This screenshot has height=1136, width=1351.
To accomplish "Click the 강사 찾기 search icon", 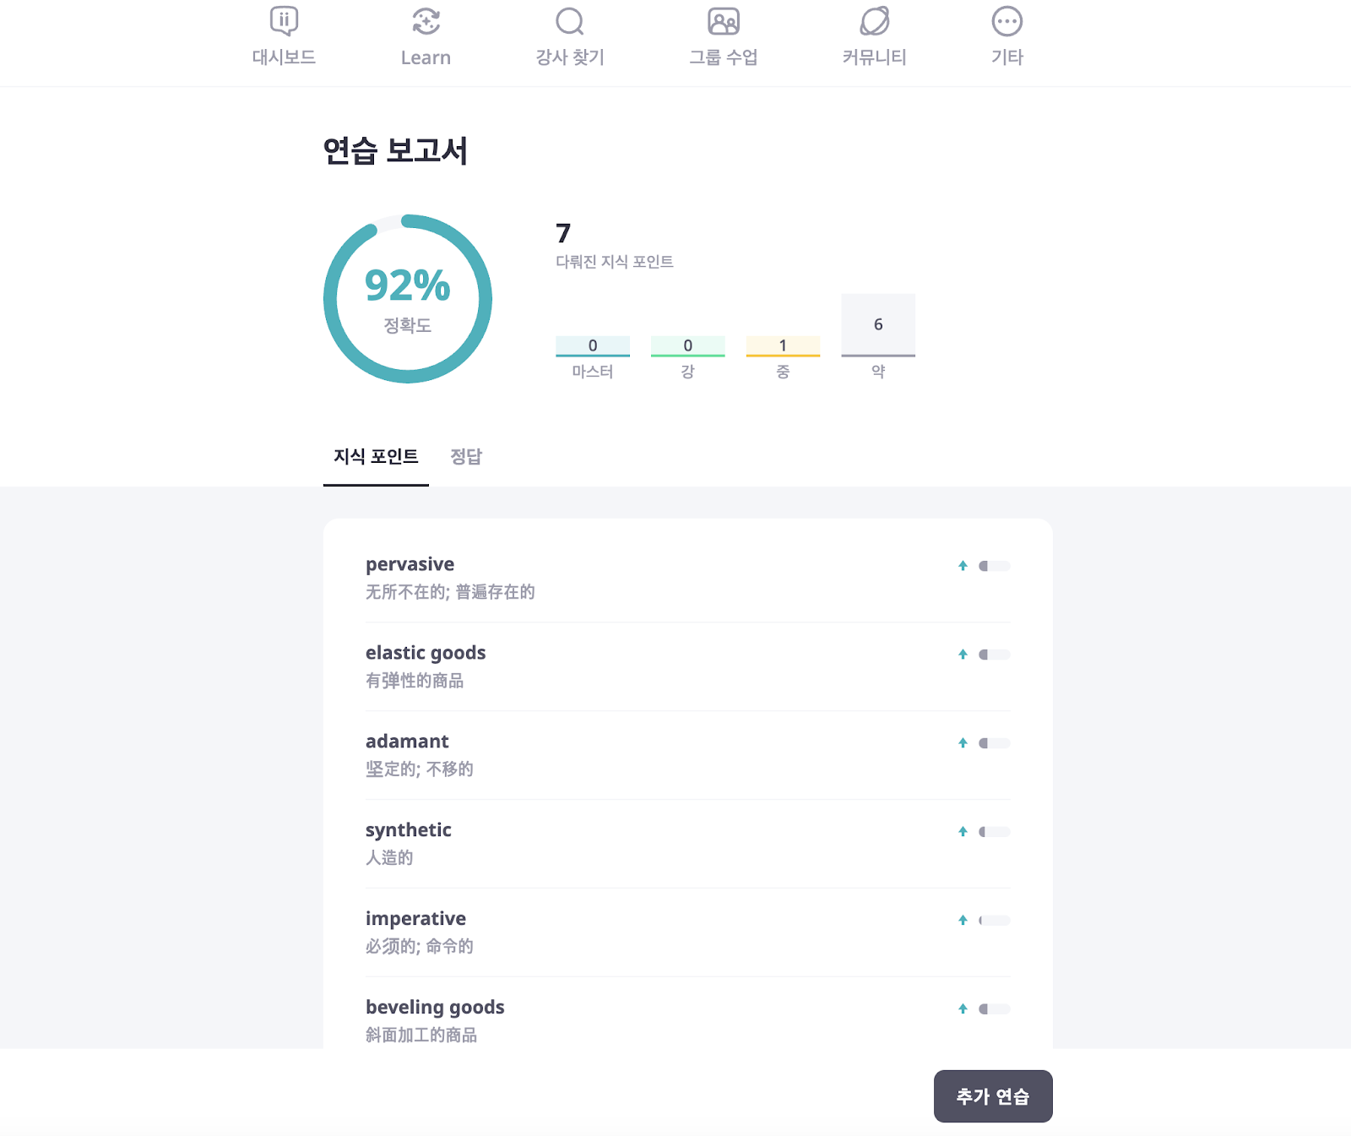I will click(x=570, y=22).
